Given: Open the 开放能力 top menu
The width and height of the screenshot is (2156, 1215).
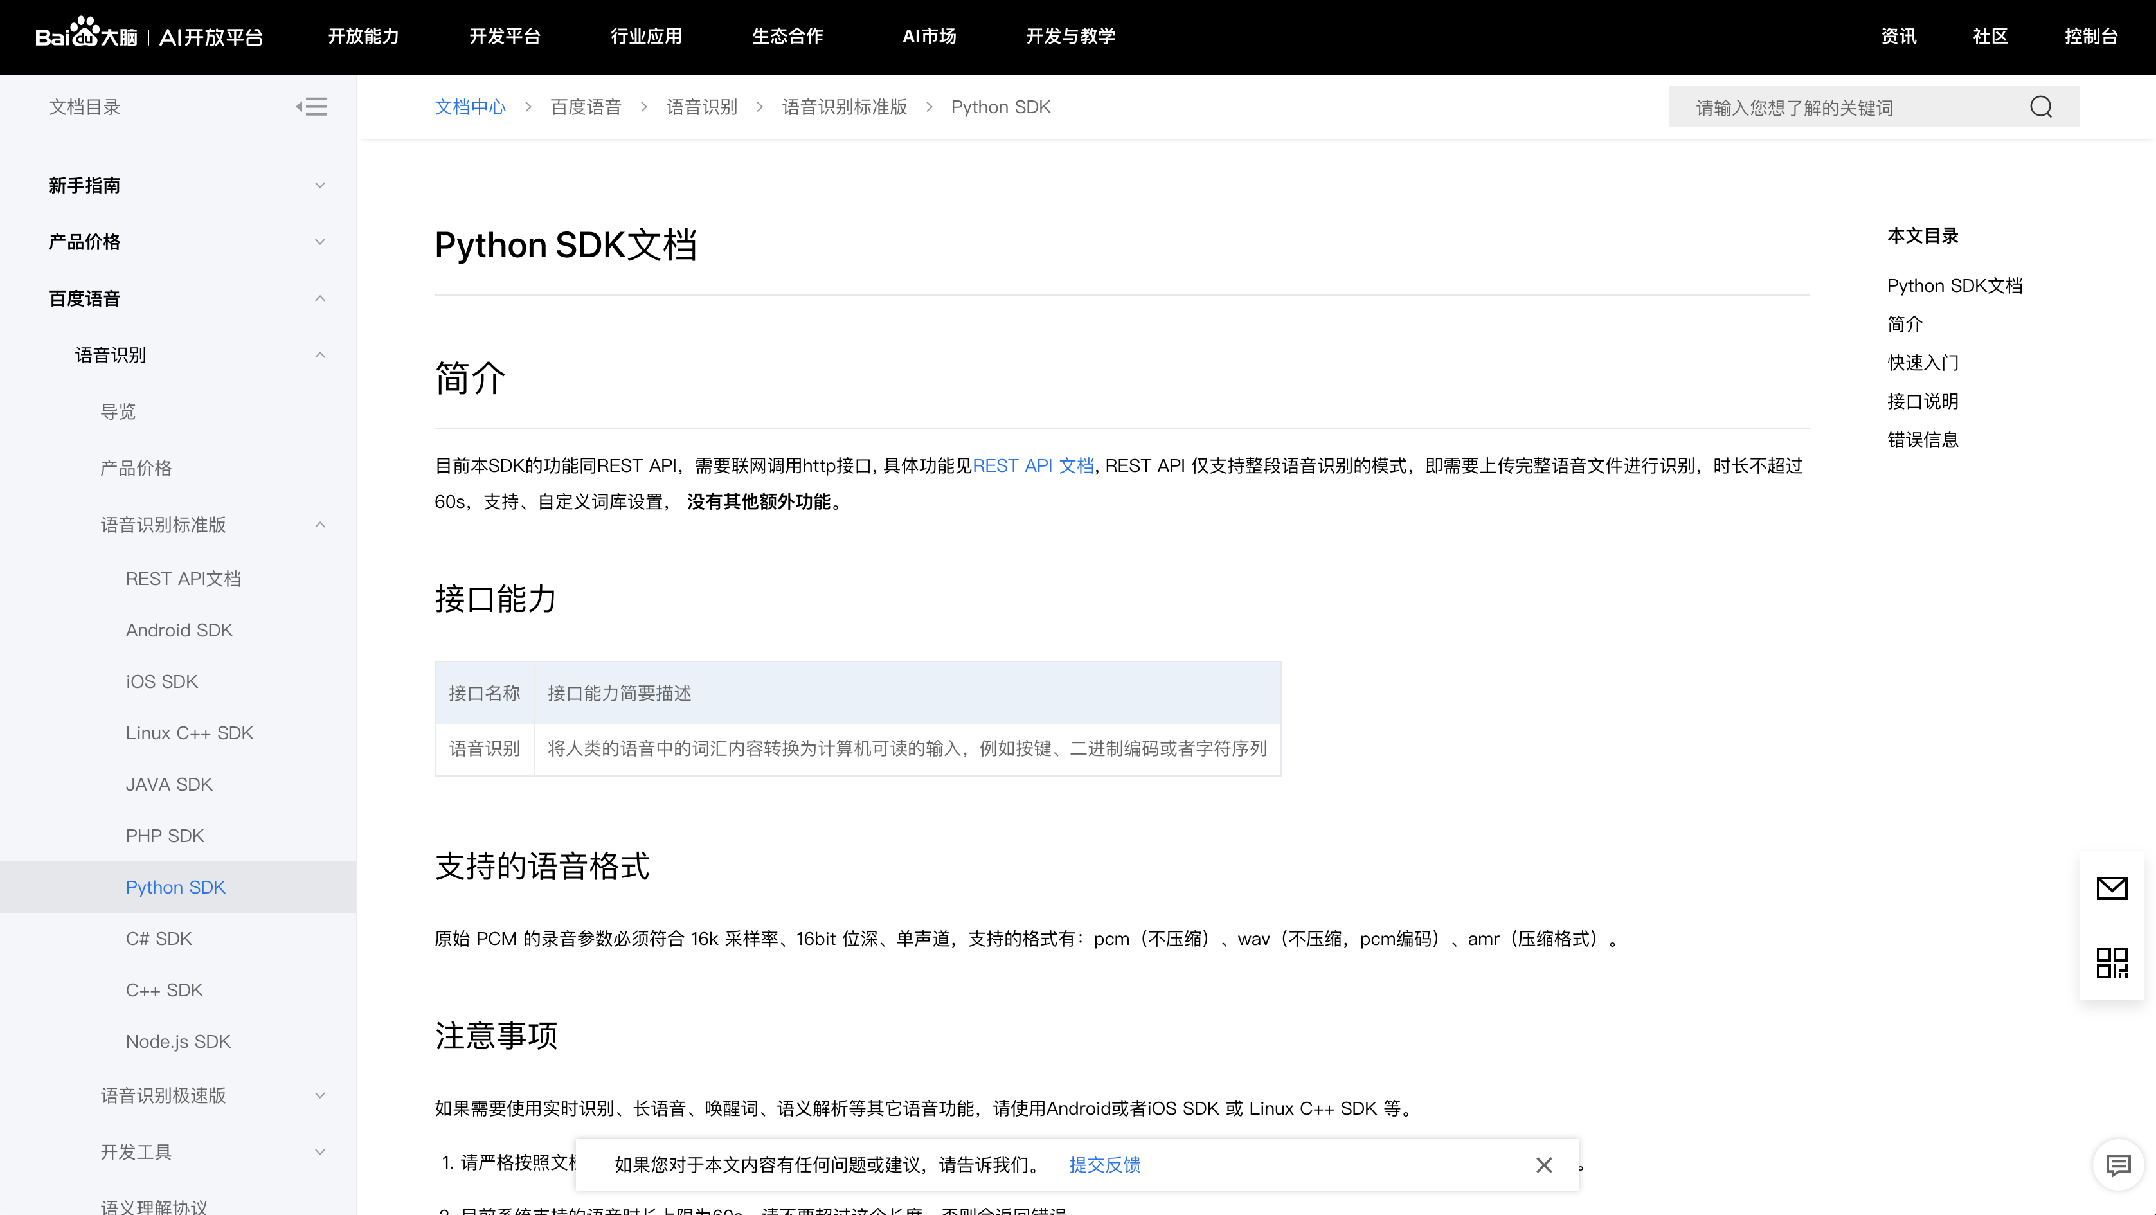Looking at the screenshot, I should coord(363,36).
